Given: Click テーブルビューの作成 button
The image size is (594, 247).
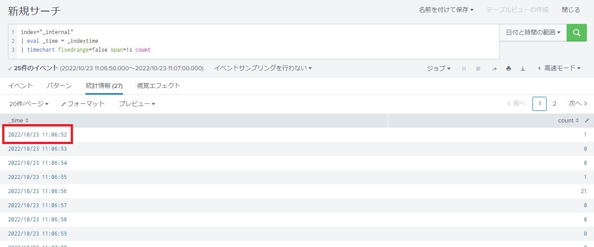Looking at the screenshot, I should [x=517, y=10].
